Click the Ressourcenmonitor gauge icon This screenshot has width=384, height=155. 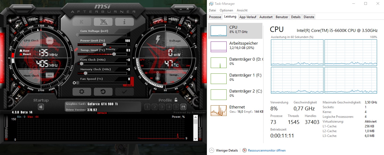click(x=245, y=150)
